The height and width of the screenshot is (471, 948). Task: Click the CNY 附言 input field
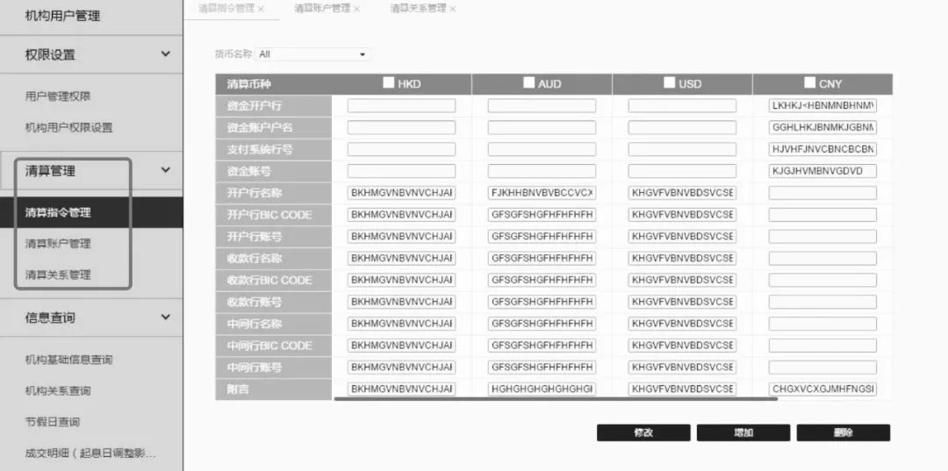click(x=822, y=389)
